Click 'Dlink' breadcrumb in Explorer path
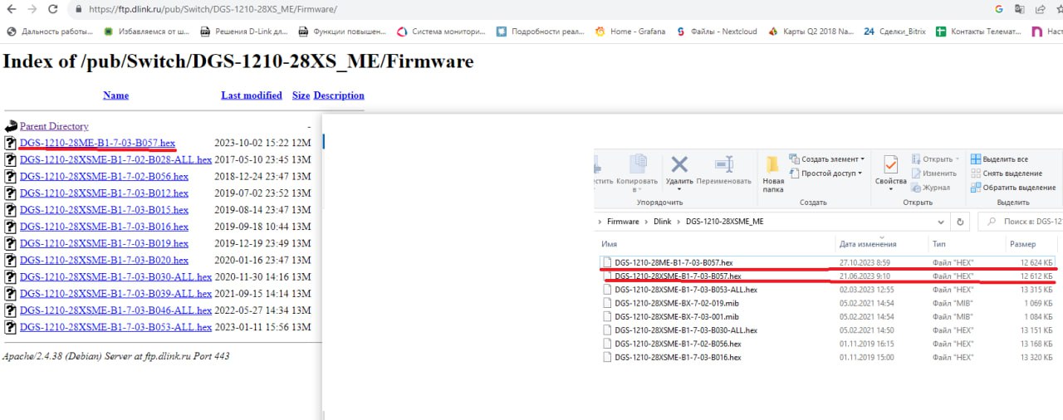The height and width of the screenshot is (420, 1063). click(x=662, y=222)
